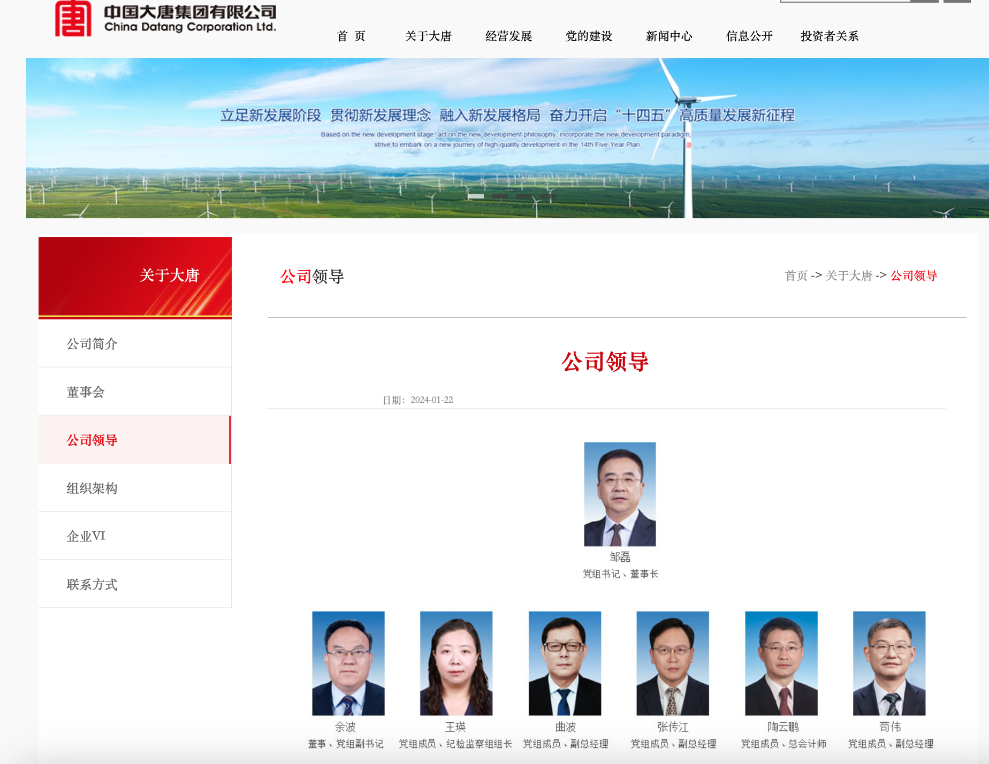Open the 党的建设 menu item
The image size is (989, 764).
pos(588,36)
